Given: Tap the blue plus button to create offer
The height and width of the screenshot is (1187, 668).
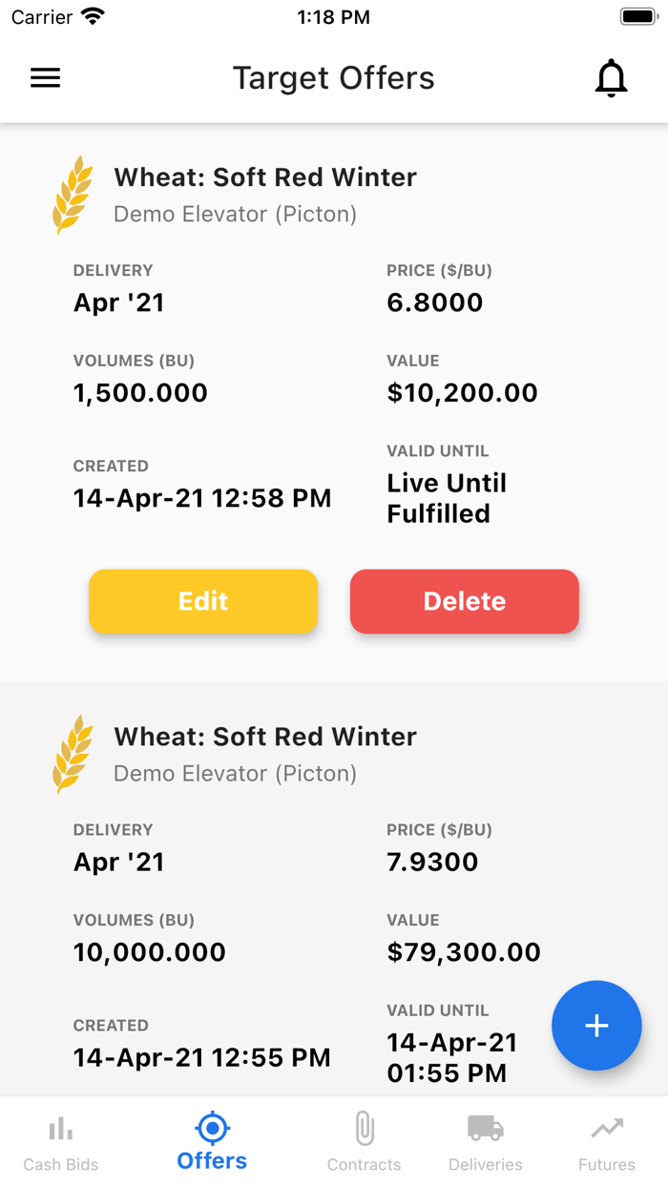Looking at the screenshot, I should click(x=596, y=1026).
